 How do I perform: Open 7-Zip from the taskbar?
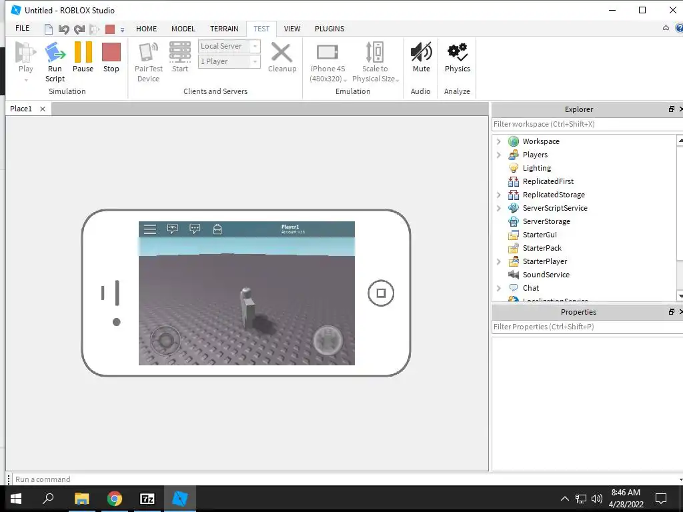[147, 499]
